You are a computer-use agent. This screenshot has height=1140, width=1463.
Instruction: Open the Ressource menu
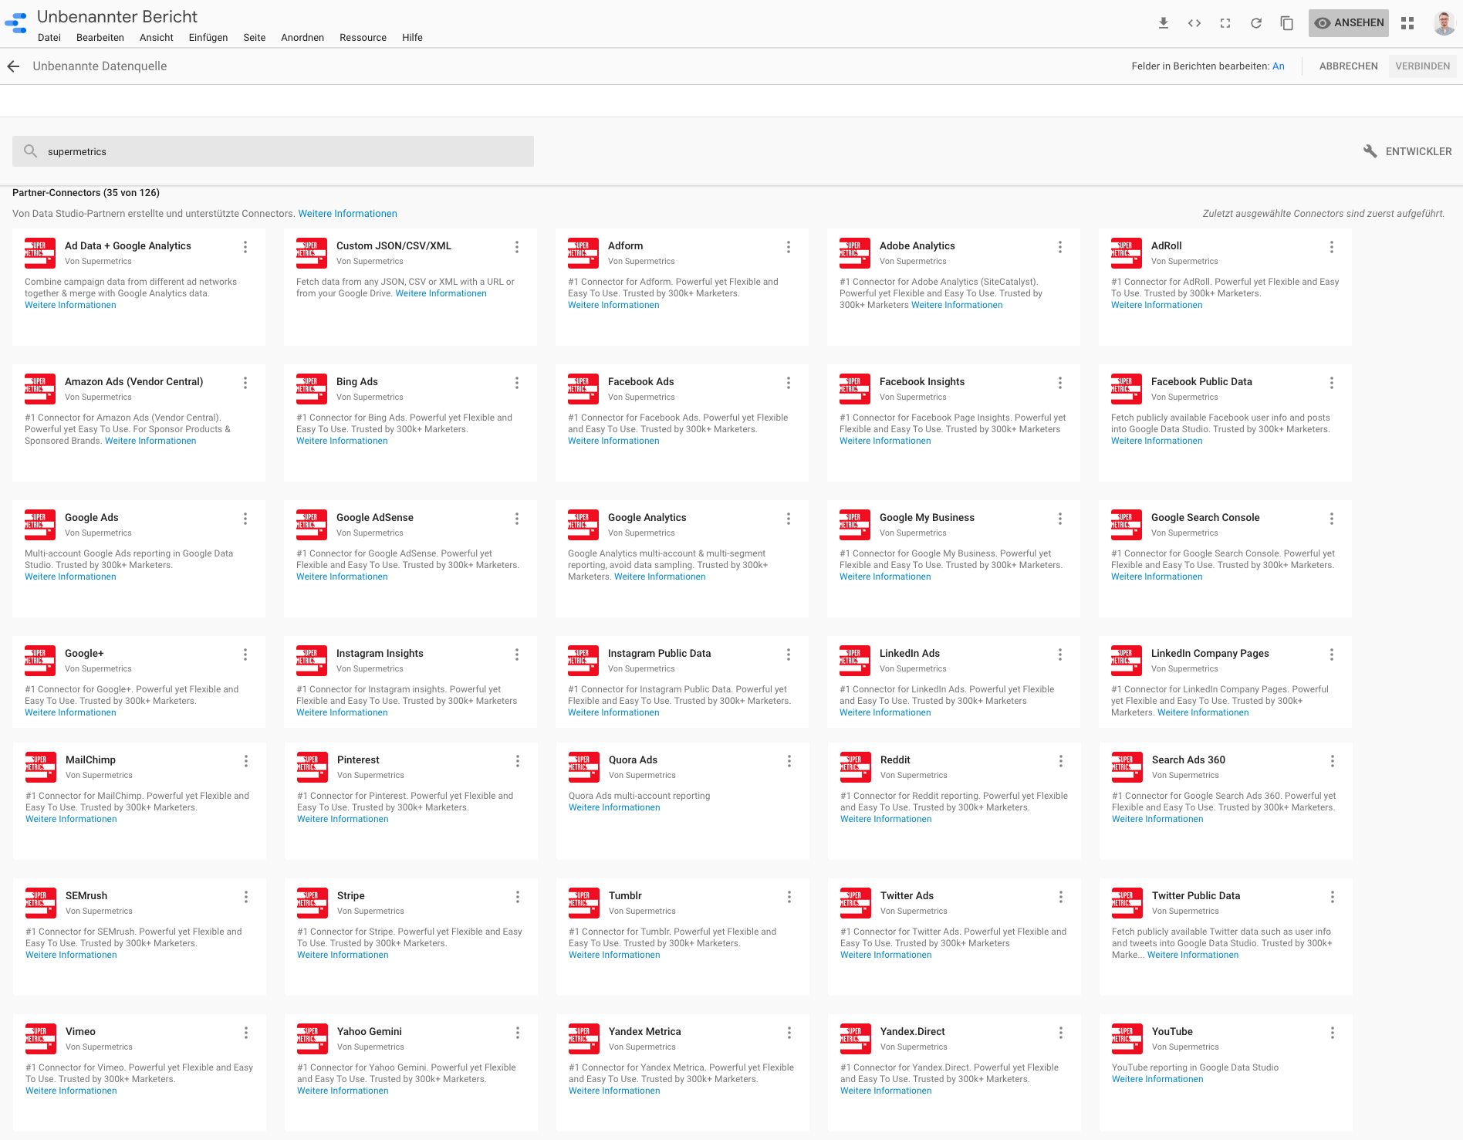[x=363, y=38]
